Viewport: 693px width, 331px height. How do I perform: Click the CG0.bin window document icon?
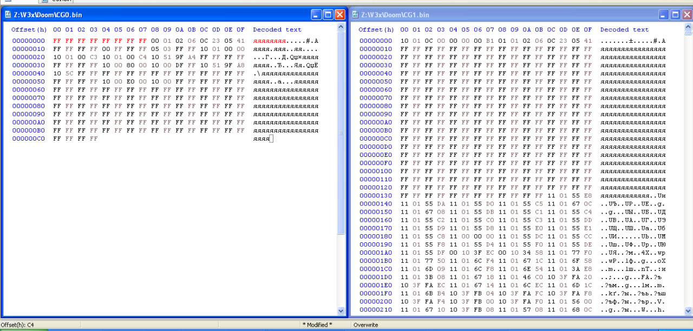(8, 15)
